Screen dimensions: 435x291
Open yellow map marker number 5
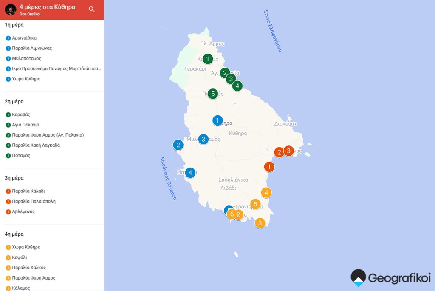point(255,204)
